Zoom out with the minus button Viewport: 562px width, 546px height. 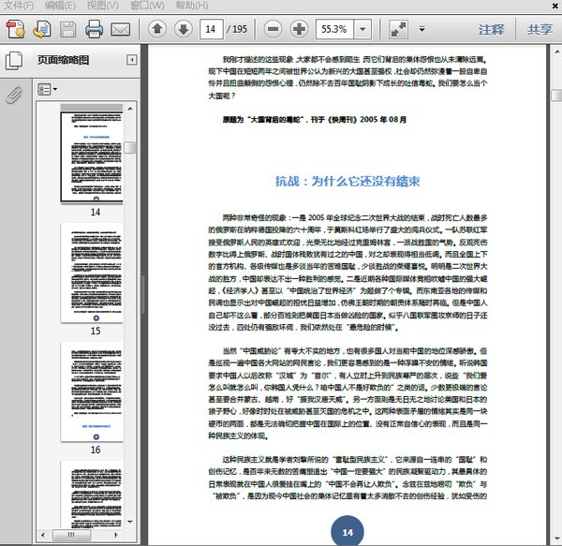click(273, 29)
